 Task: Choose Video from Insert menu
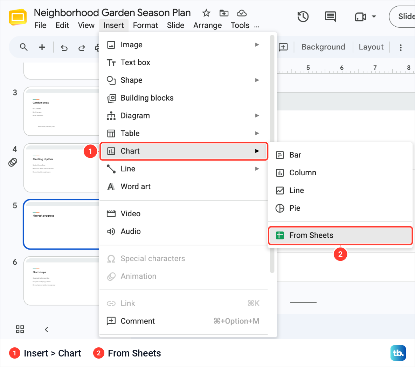click(x=184, y=213)
